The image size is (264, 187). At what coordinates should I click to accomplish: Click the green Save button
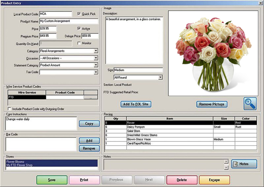(x=51, y=180)
